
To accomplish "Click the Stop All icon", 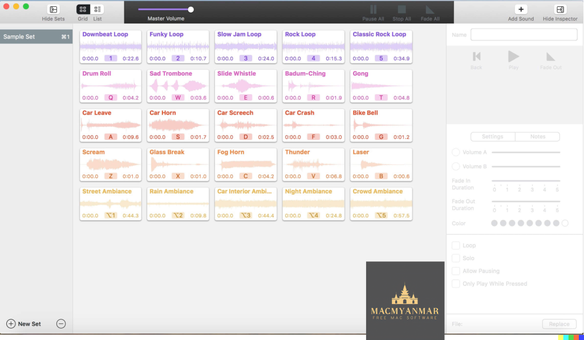I will tap(401, 9).
